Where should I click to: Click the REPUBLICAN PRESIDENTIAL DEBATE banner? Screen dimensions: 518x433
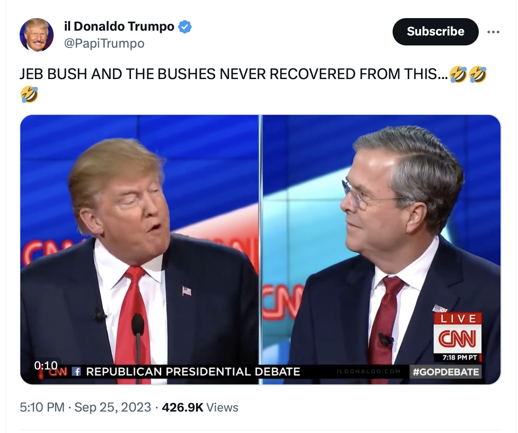click(x=193, y=372)
